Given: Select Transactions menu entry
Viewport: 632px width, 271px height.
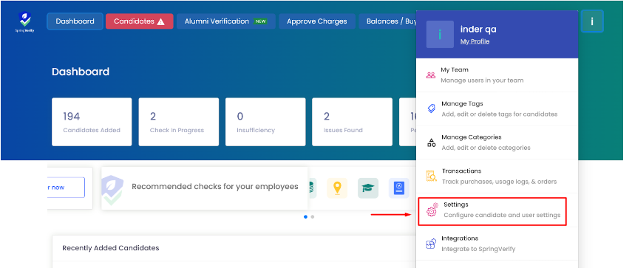Looking at the screenshot, I should (x=497, y=176).
